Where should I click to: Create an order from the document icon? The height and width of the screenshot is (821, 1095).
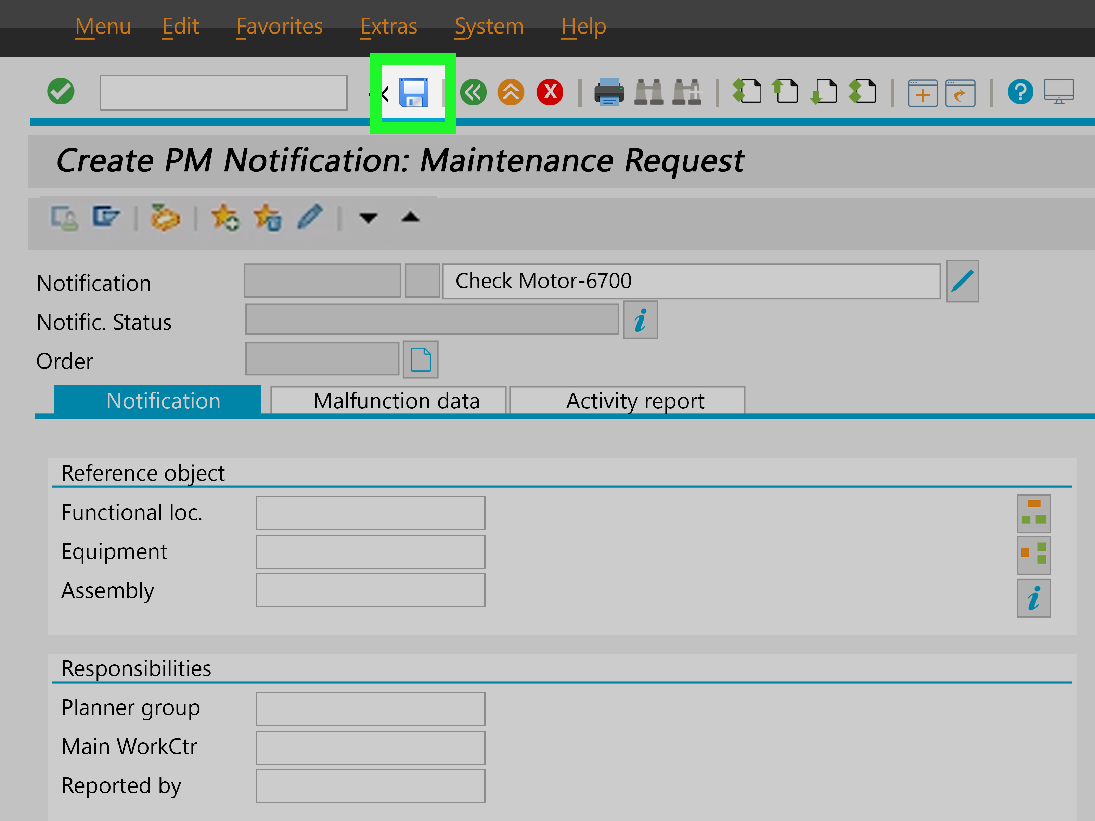[420, 359]
